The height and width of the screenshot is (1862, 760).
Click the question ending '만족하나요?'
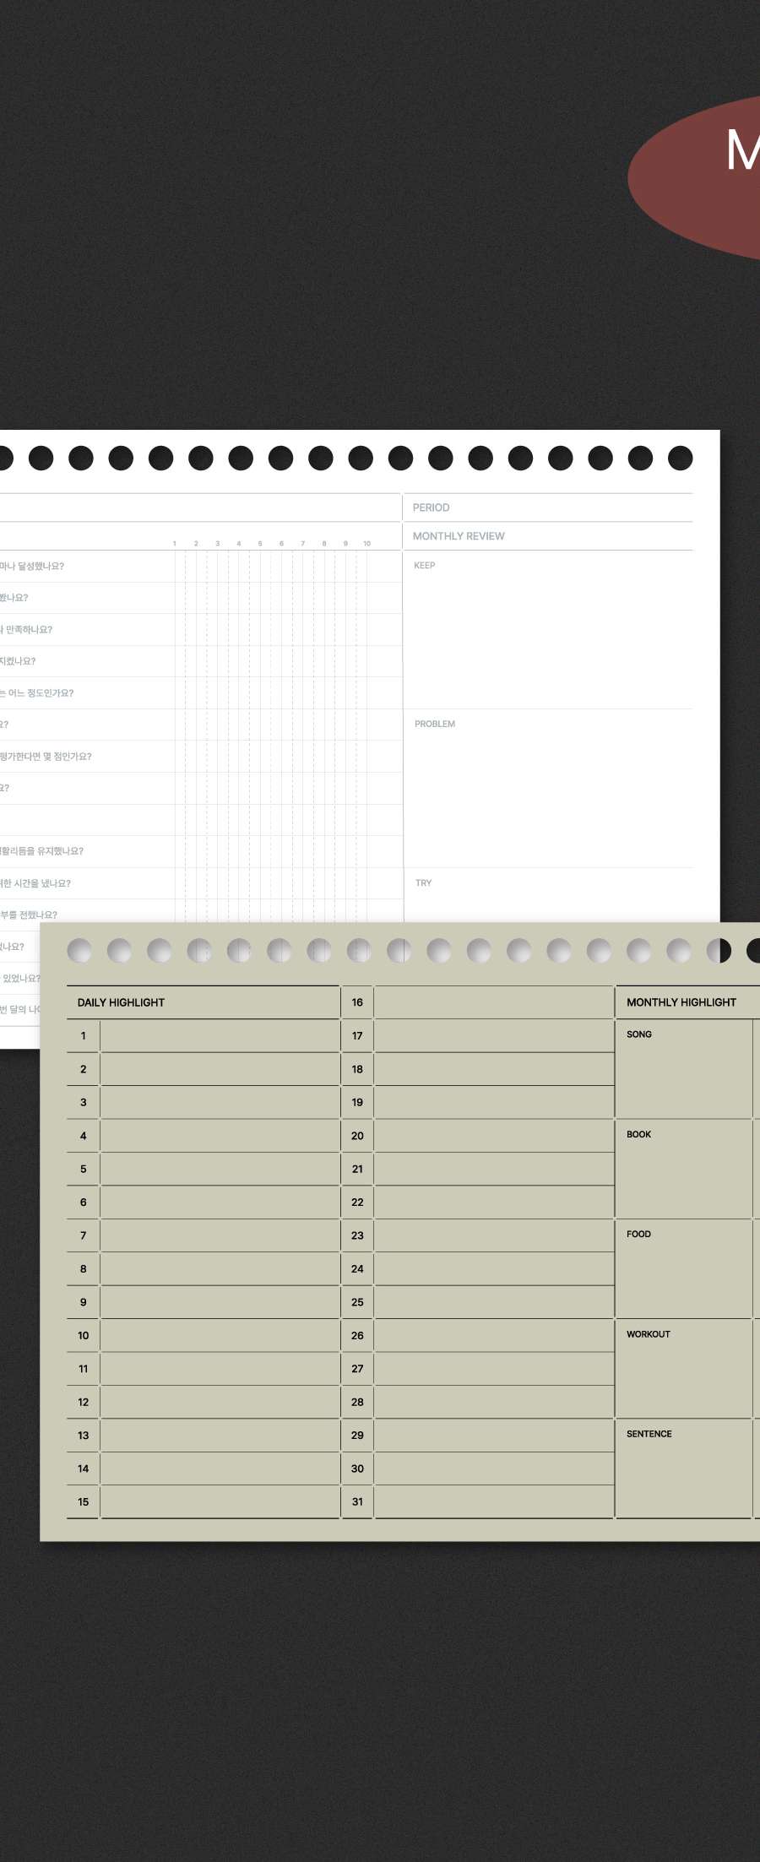click(26, 630)
